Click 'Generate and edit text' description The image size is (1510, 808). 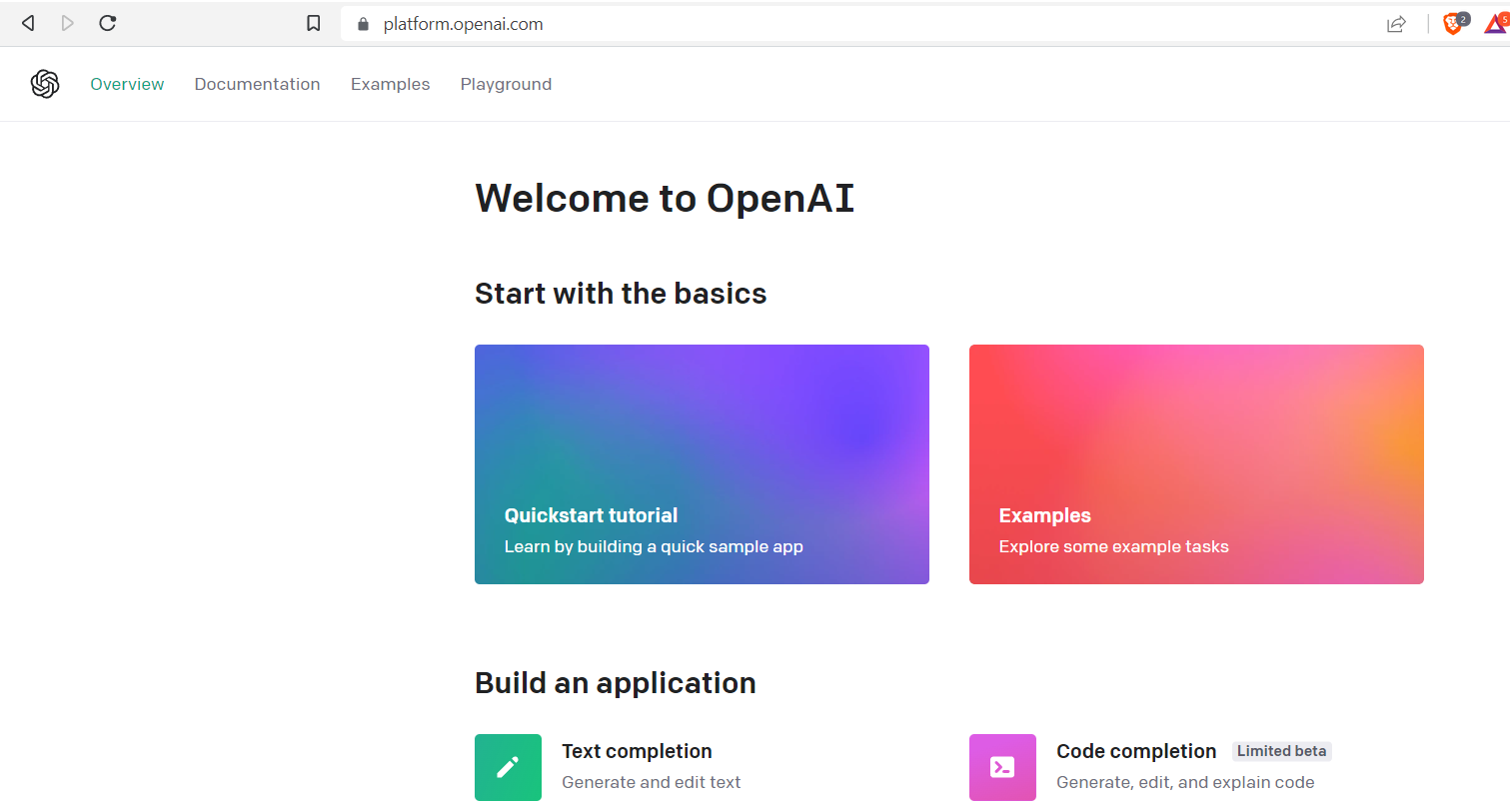tap(652, 782)
